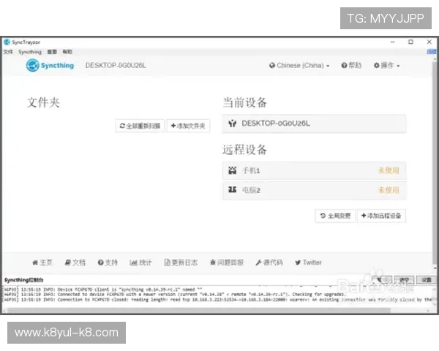This screenshot has width=439, height=351.
Task: Click the 添加远程设备 add remote device button
Action: point(381,216)
